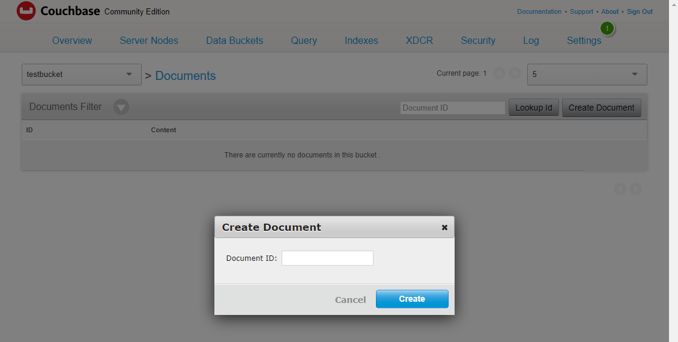Click the bottom previous page arrow
This screenshot has height=342, width=678.
click(x=620, y=189)
